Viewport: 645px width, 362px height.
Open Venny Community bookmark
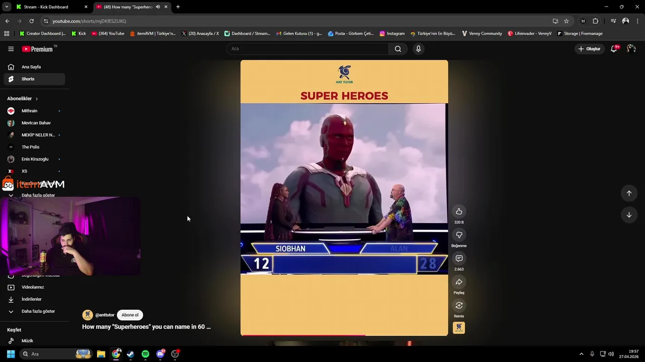481,34
